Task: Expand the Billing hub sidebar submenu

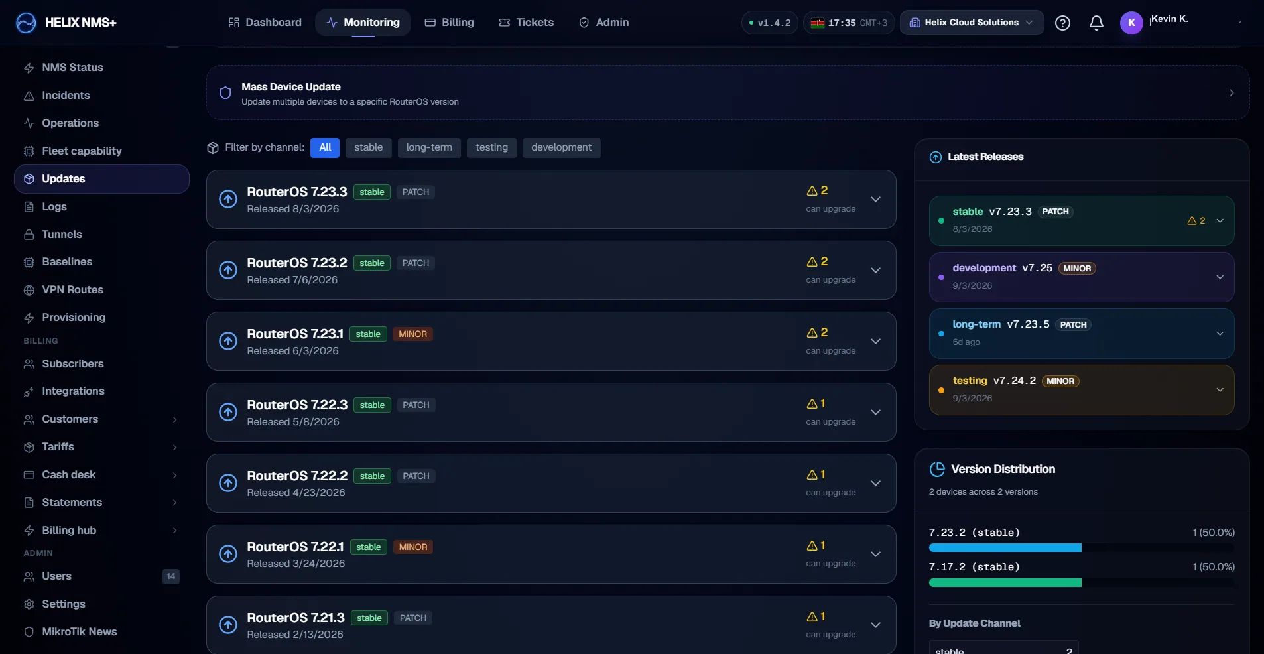Action: click(174, 531)
